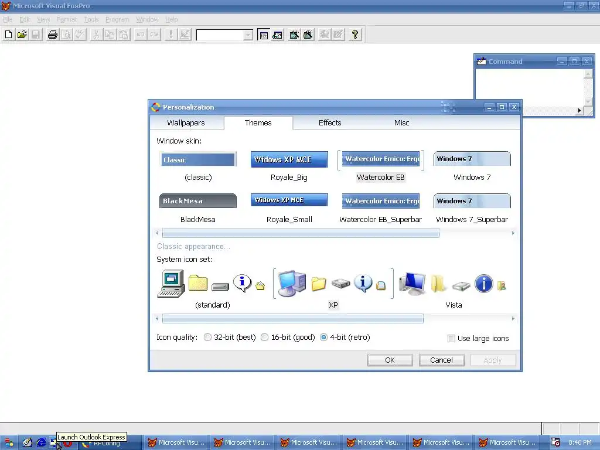600x450 pixels.
Task: Open the File menu in FoxPro
Action: click(x=8, y=19)
